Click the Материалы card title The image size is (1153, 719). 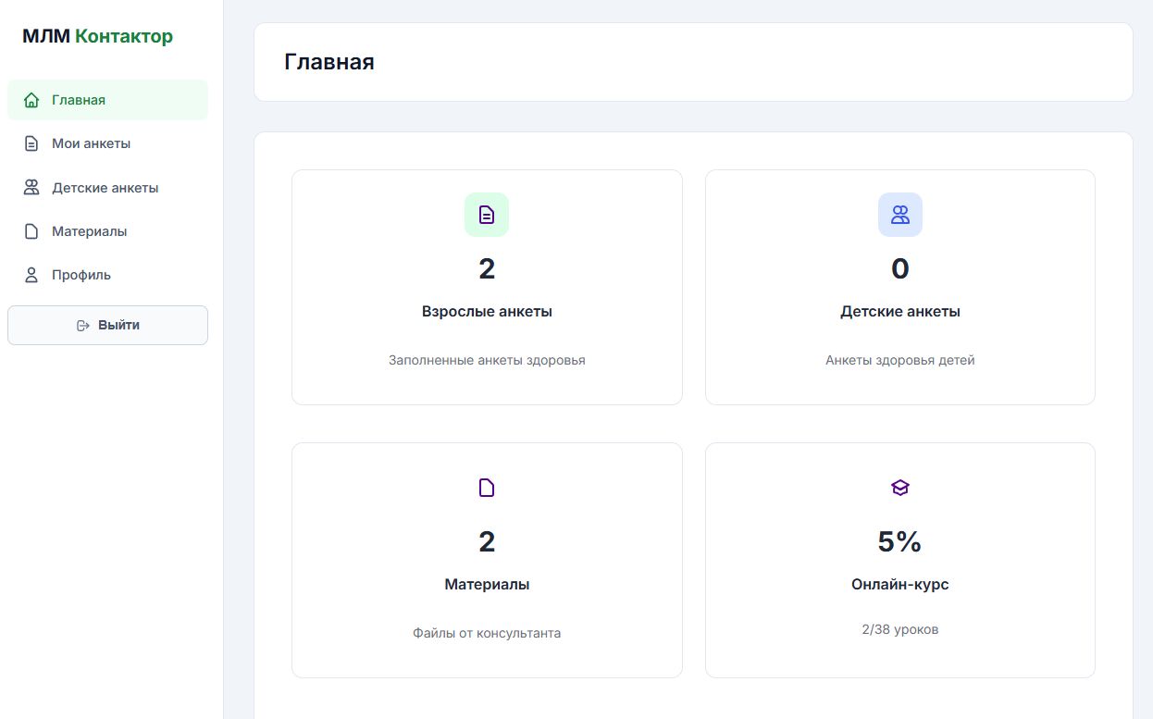[x=487, y=585]
